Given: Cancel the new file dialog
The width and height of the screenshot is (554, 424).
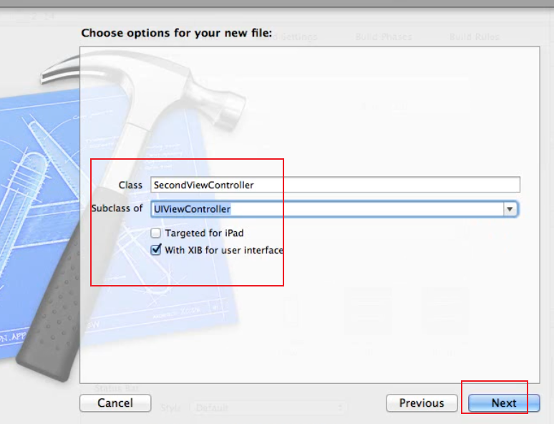Looking at the screenshot, I should point(115,403).
